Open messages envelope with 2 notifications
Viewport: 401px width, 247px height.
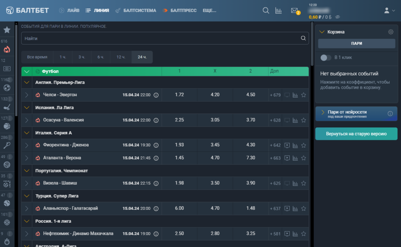click(295, 11)
